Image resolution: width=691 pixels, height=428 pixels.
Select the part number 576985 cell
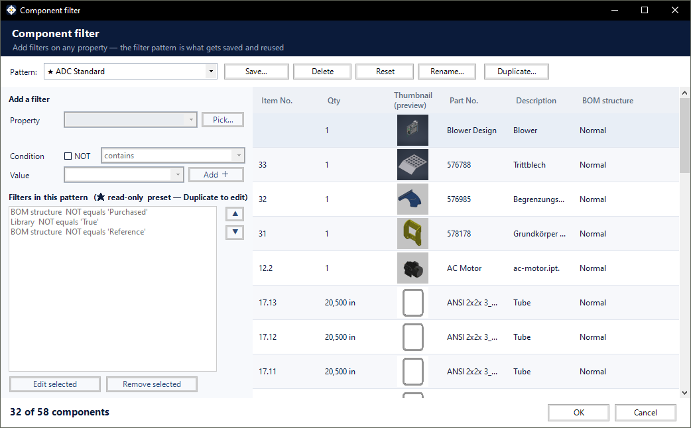(x=459, y=199)
